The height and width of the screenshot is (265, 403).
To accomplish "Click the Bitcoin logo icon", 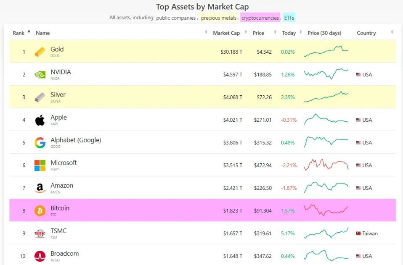I will pos(40,211).
